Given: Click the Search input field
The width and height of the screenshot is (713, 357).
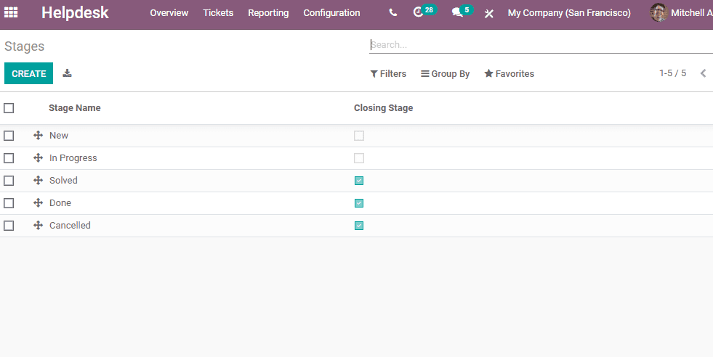Looking at the screenshot, I should (541, 45).
